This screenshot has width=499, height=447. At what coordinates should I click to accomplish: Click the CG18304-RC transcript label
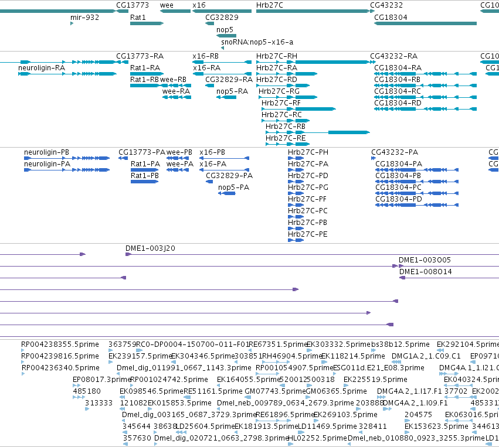coord(398,91)
